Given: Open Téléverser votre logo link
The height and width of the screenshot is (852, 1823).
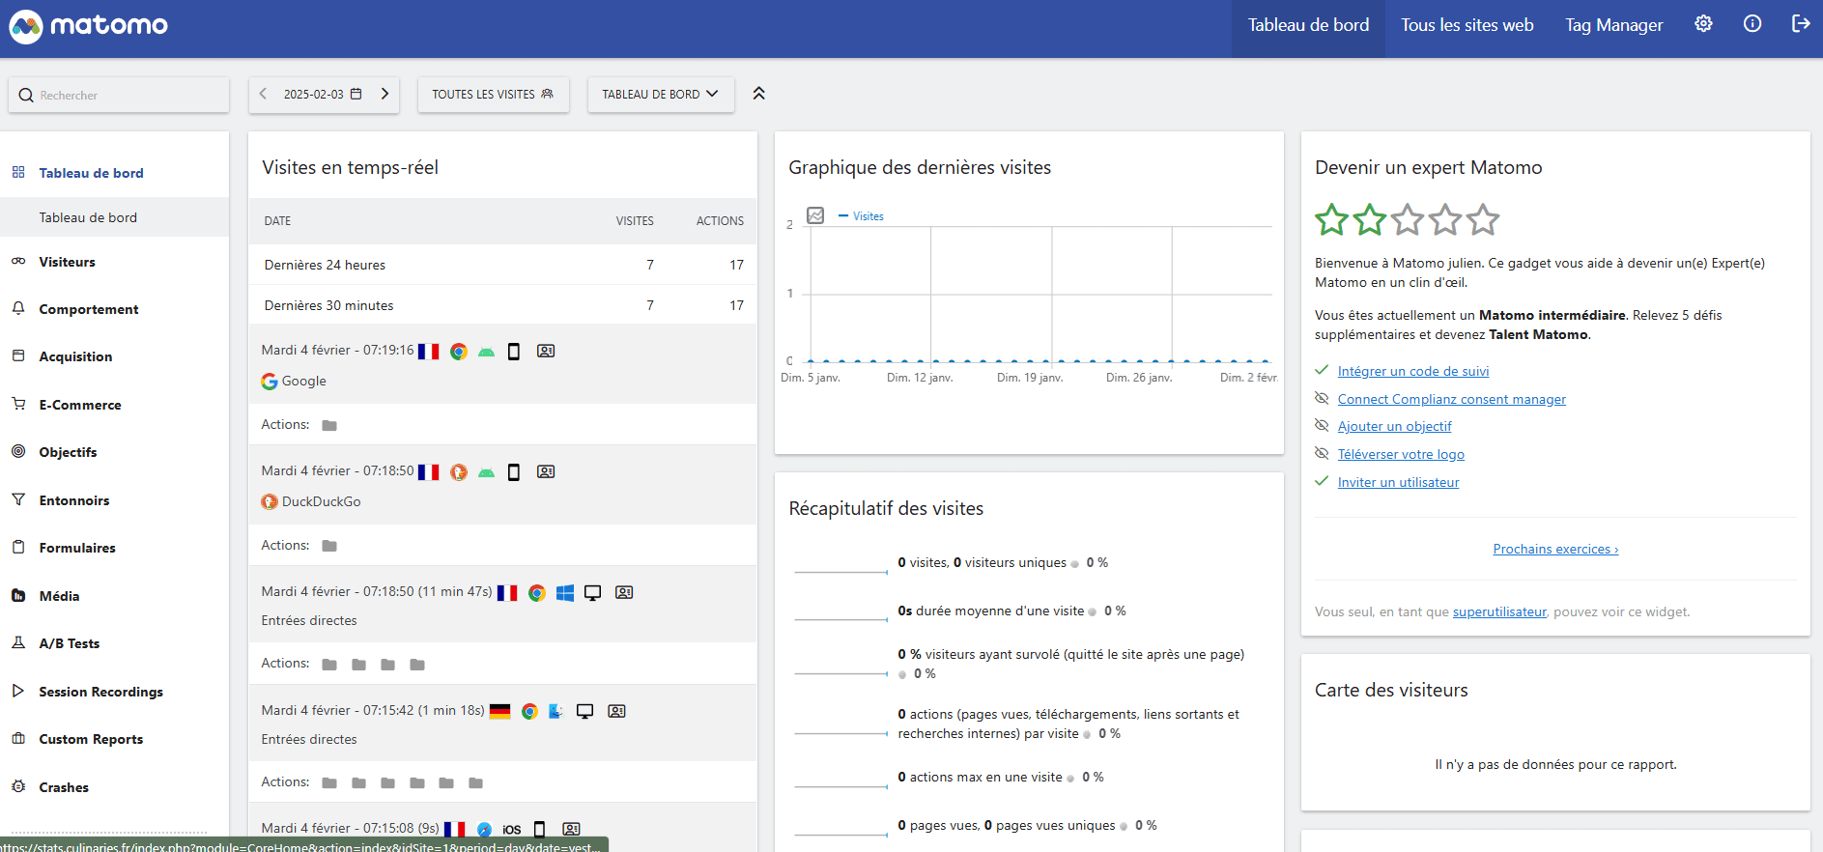Looking at the screenshot, I should 1401,454.
